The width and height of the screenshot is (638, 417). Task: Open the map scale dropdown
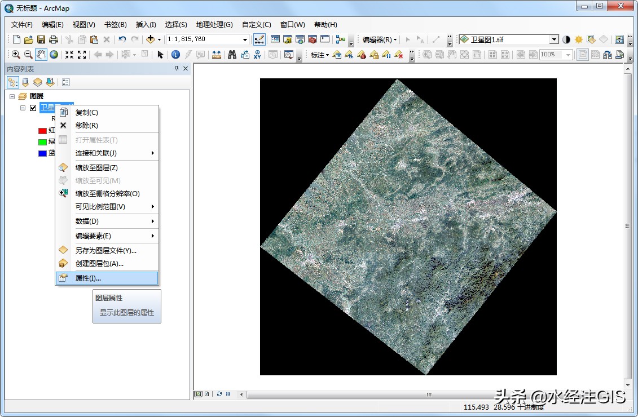pos(245,39)
